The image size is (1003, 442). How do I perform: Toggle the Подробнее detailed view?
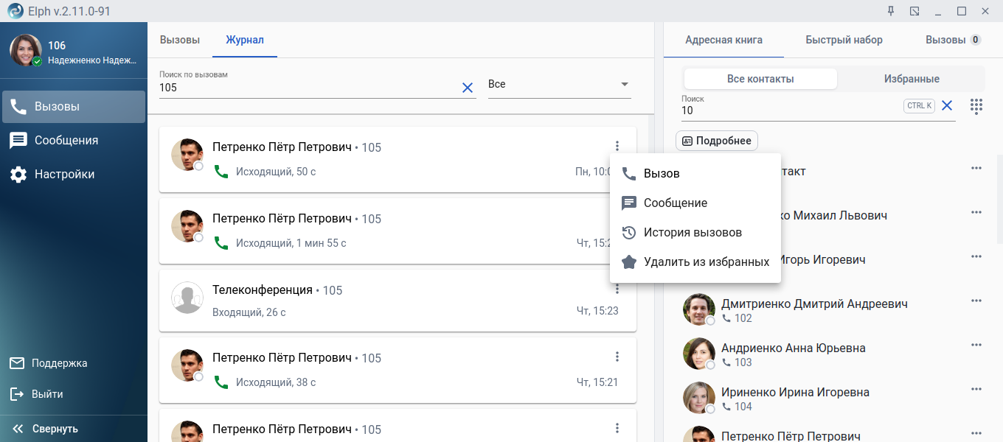717,141
